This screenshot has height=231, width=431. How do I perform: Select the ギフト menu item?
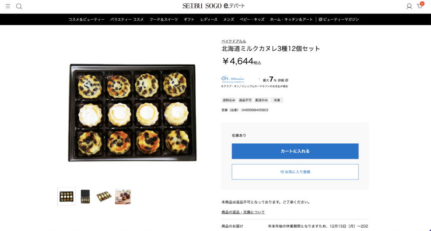[x=189, y=19]
